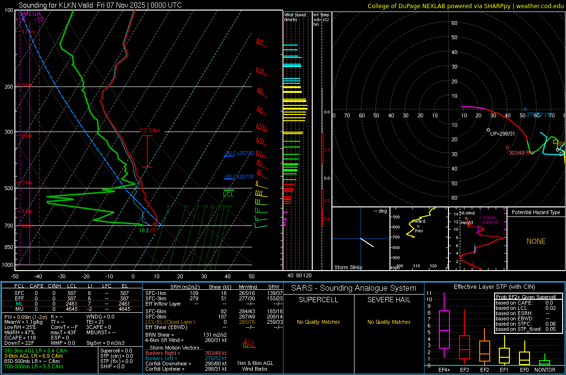Click the 'UP=298/31' hodograph label
The width and height of the screenshot is (566, 375).
click(503, 134)
